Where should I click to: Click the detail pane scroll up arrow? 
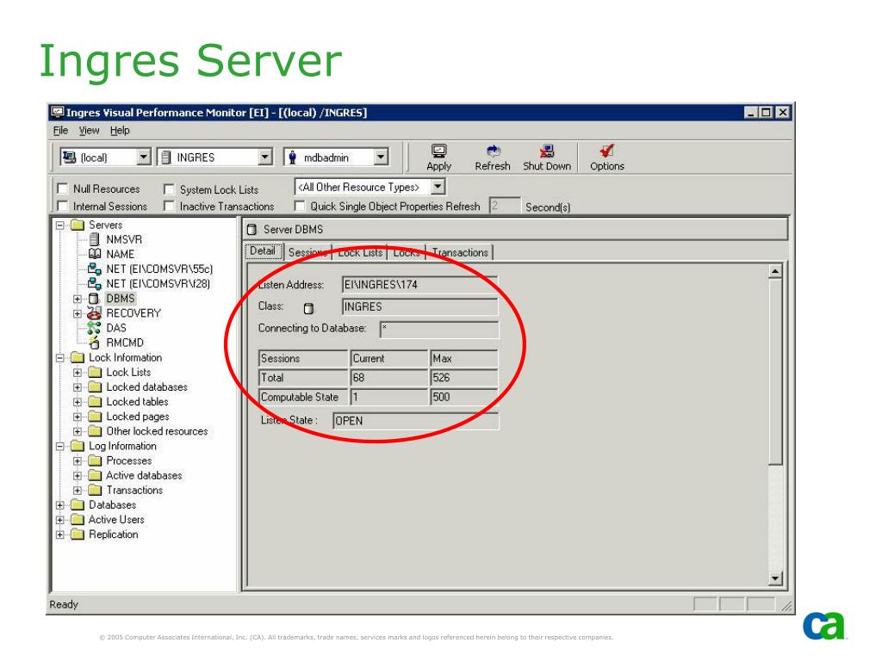tap(775, 271)
